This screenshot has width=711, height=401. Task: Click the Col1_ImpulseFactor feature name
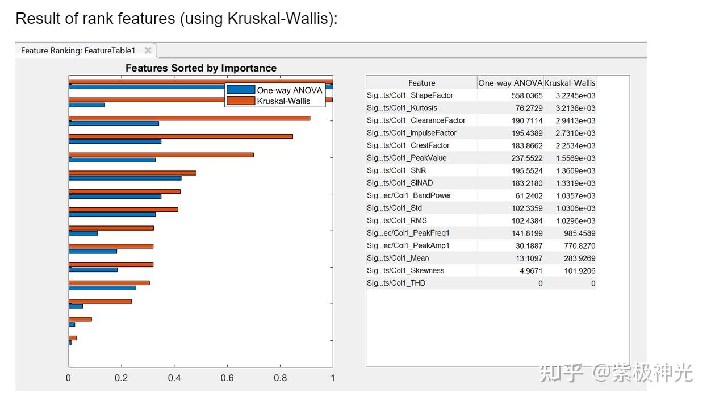coord(411,133)
